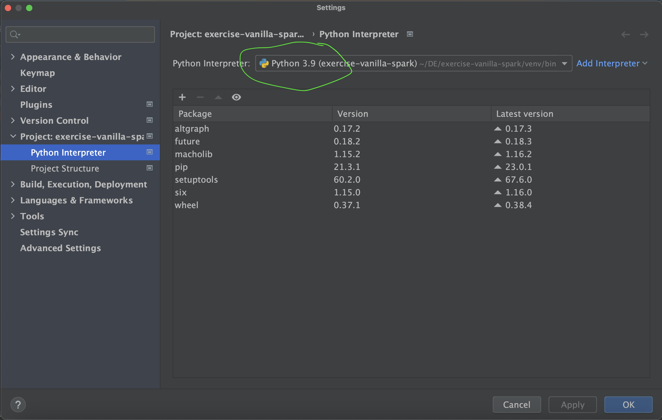Viewport: 662px width, 420px height.
Task: Click the OK button
Action: click(x=628, y=404)
